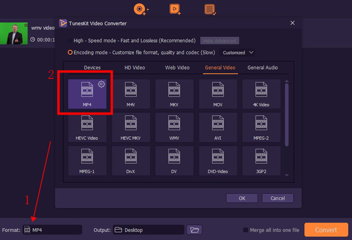Select the HEVC Video format tile
Image resolution: width=352 pixels, height=240 pixels.
coord(87,127)
